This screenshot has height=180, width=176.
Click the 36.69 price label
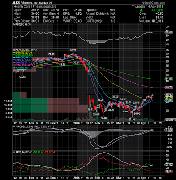(116, 97)
